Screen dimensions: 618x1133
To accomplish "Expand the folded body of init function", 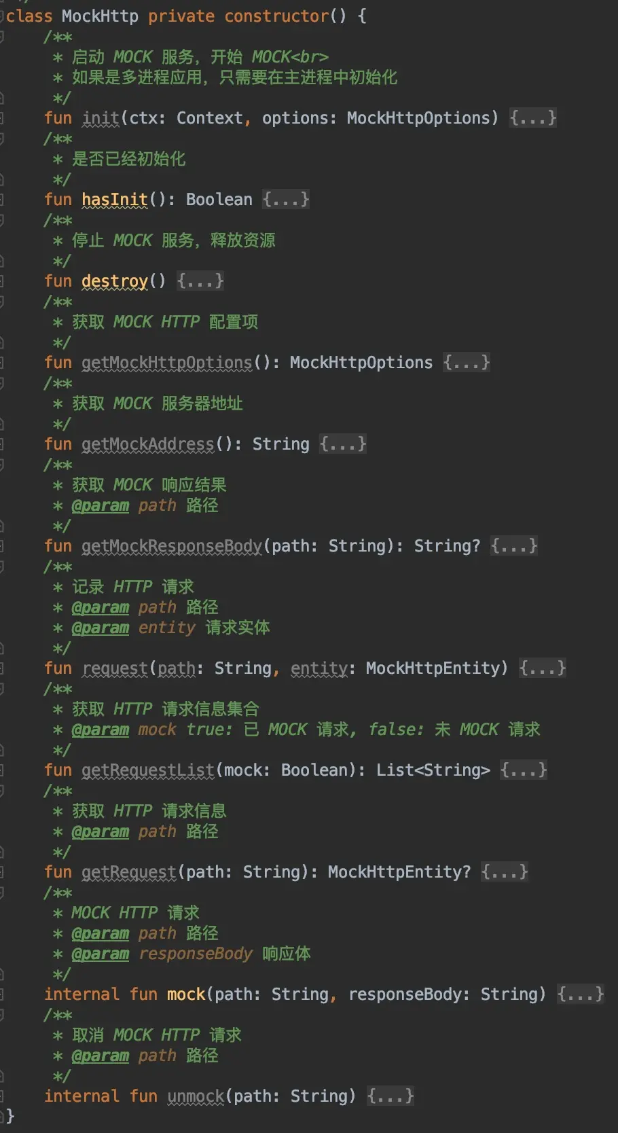I will [x=533, y=118].
